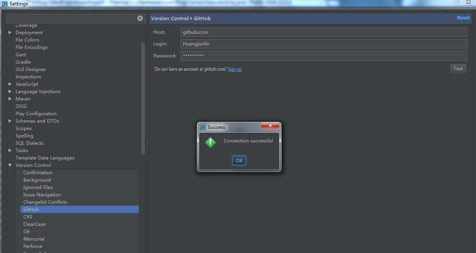Open Ignored Files settings
This screenshot has height=253, width=476.
pyautogui.click(x=38, y=187)
